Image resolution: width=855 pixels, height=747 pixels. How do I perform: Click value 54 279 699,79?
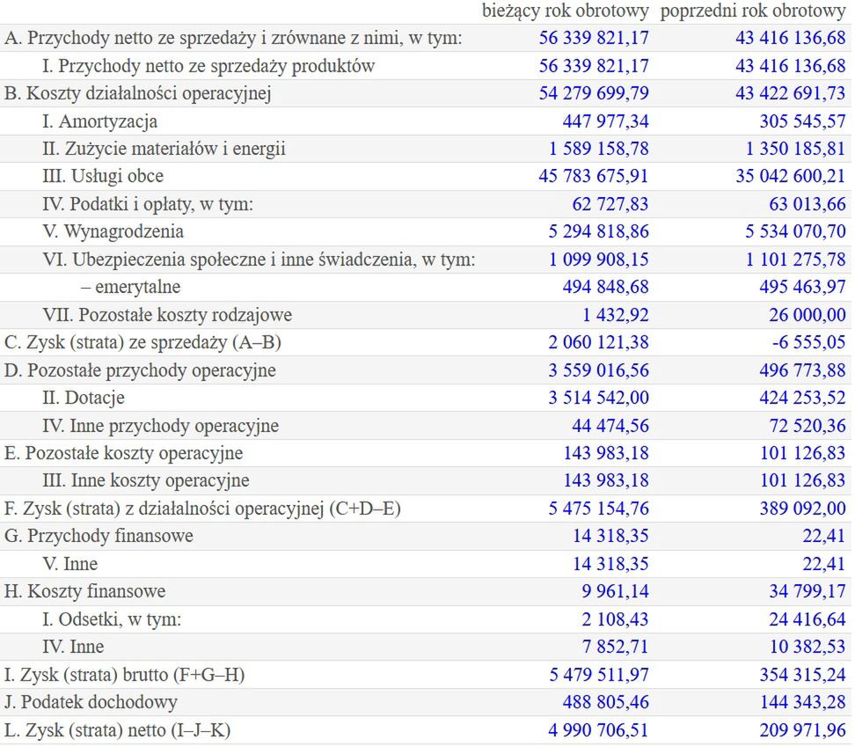[594, 93]
